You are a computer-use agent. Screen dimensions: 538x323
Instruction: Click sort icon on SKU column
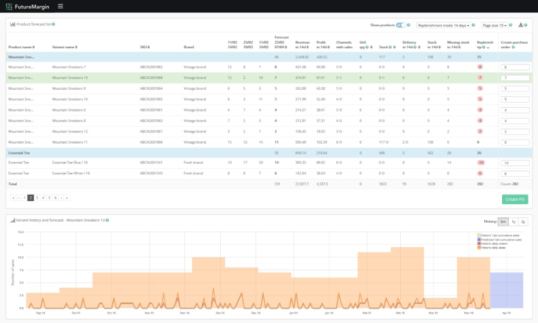click(149, 47)
